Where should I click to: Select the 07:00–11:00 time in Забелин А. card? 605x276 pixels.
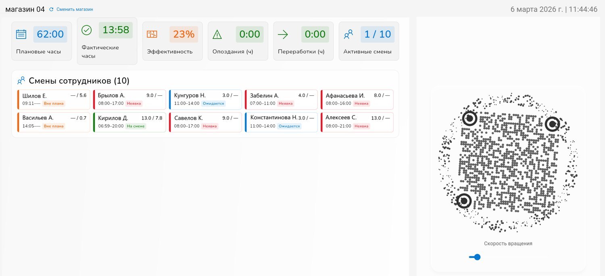[x=263, y=103]
